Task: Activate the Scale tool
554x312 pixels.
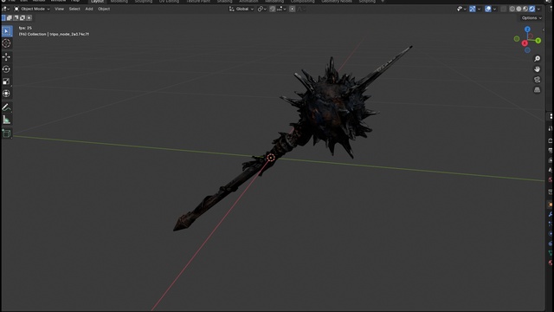Action: click(x=6, y=81)
